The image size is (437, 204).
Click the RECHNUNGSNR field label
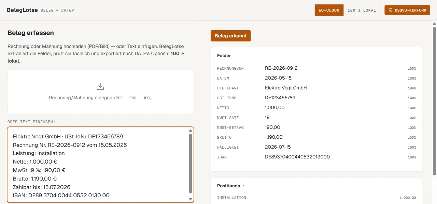(230, 68)
